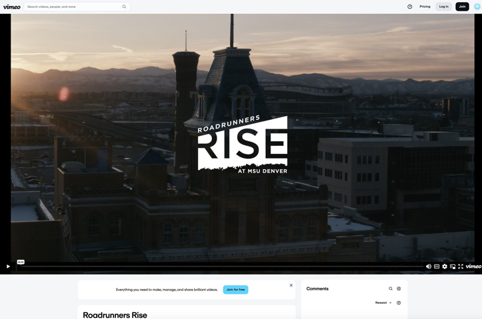482x319 pixels.
Task: Open the player settings gear
Action: point(445,266)
